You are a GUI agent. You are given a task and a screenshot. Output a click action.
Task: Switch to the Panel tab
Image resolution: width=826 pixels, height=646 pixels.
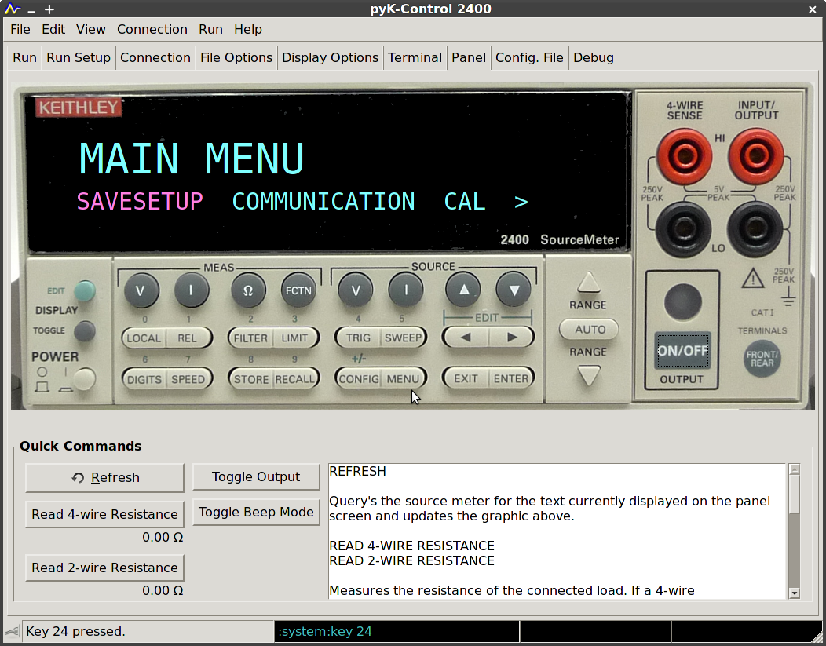click(469, 57)
